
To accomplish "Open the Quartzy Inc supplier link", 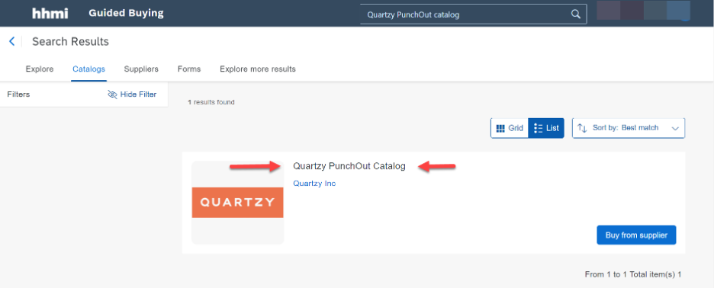I will 314,184.
